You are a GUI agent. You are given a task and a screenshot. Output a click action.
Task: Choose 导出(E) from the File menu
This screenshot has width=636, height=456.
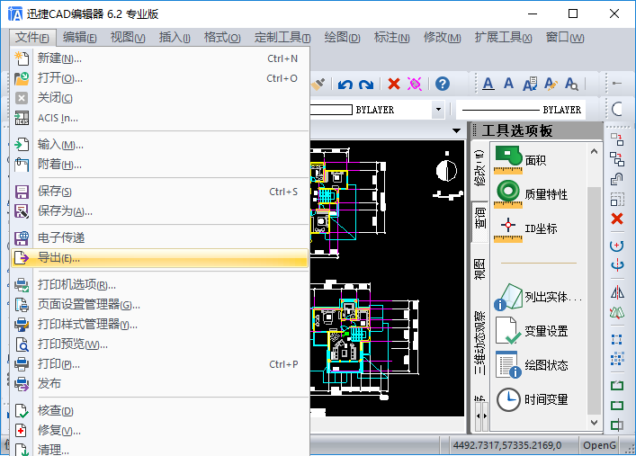pos(160,257)
